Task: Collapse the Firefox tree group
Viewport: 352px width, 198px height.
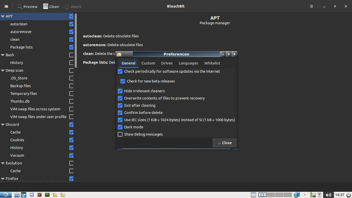Action: tap(2, 178)
